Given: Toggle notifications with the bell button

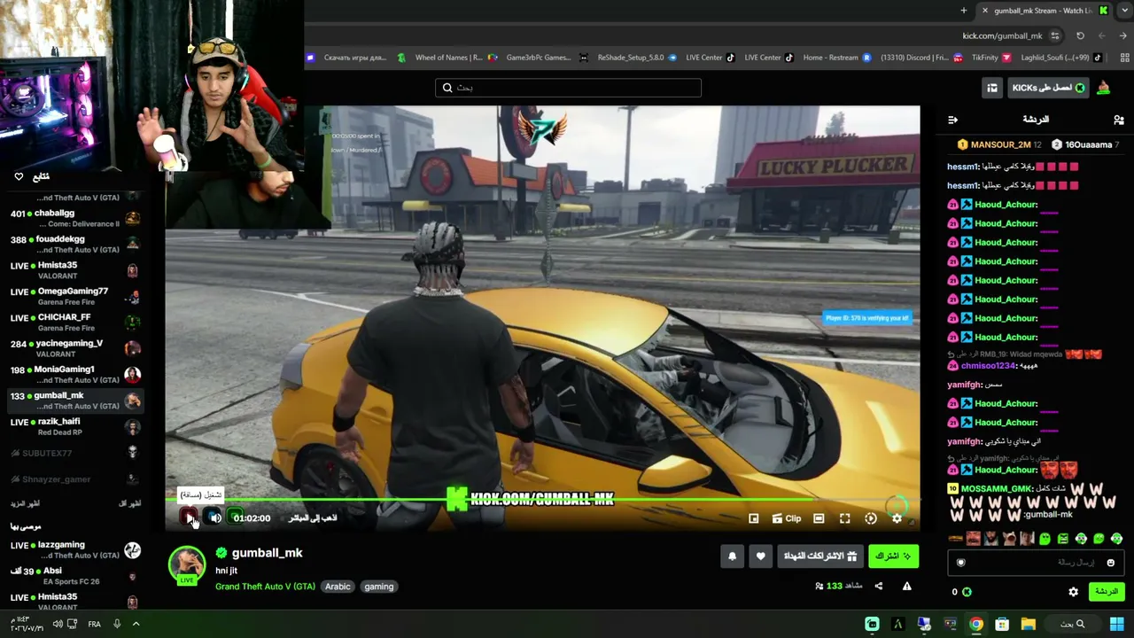Looking at the screenshot, I should (732, 556).
